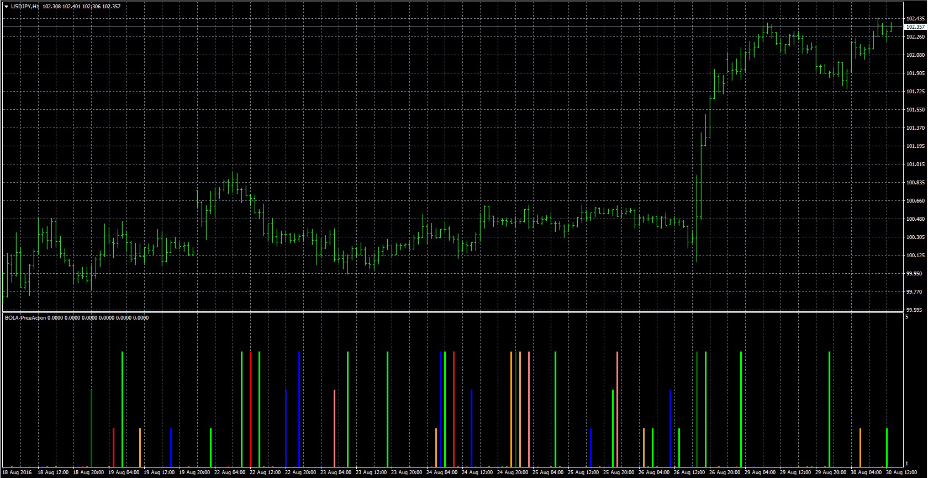Click the 100.125 price axis label
928x478 pixels.
click(x=915, y=256)
